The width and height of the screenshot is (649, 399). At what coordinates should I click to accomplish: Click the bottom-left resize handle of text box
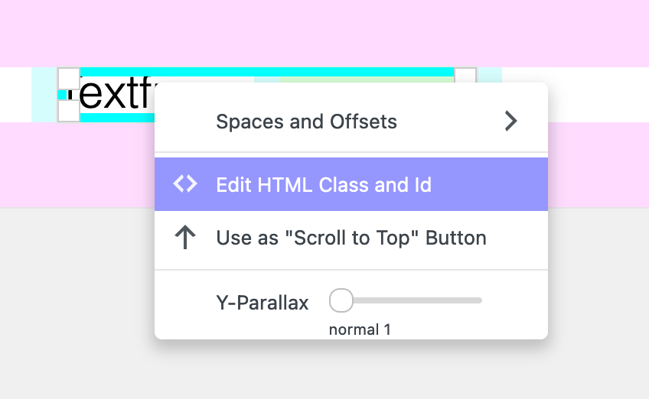69,112
